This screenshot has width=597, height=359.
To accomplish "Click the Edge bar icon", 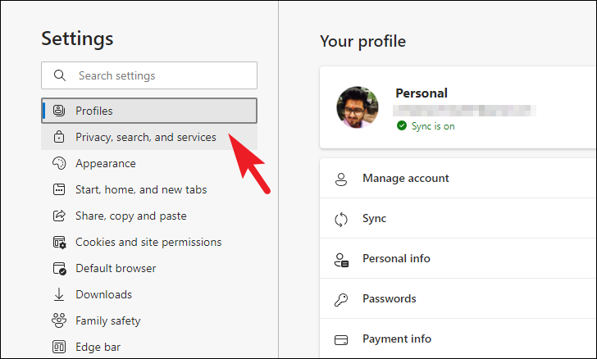I will pyautogui.click(x=59, y=347).
